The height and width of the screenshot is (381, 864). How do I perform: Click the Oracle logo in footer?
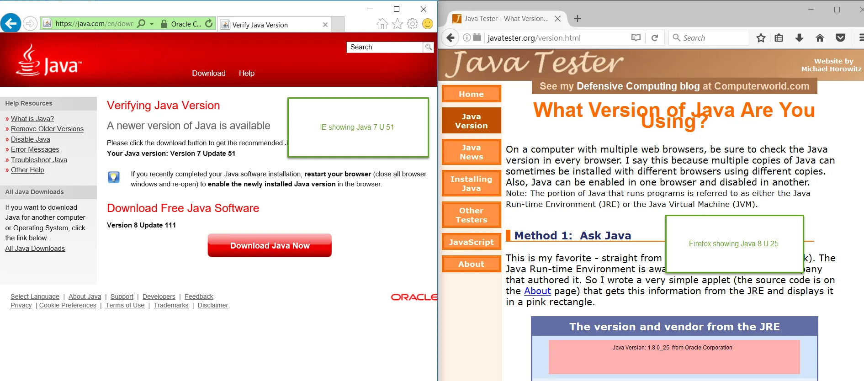414,297
